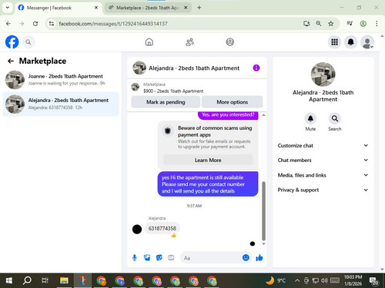385x288 pixels.
Task: Click More options button
Action: coord(233,102)
